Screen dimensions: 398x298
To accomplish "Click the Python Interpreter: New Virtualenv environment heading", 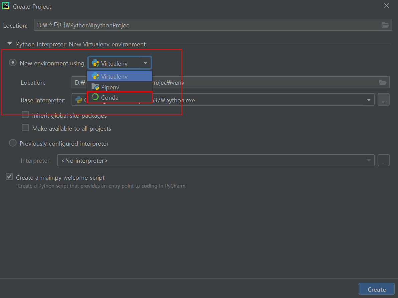I will pyautogui.click(x=81, y=44).
